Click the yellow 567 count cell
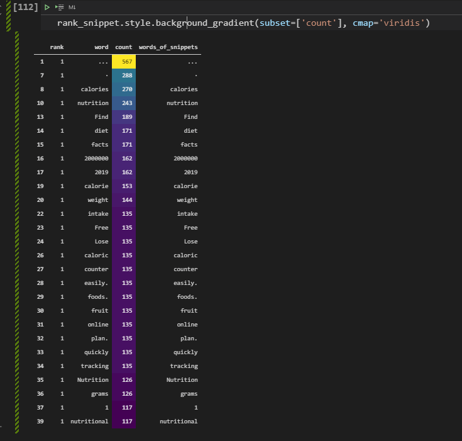 click(124, 62)
